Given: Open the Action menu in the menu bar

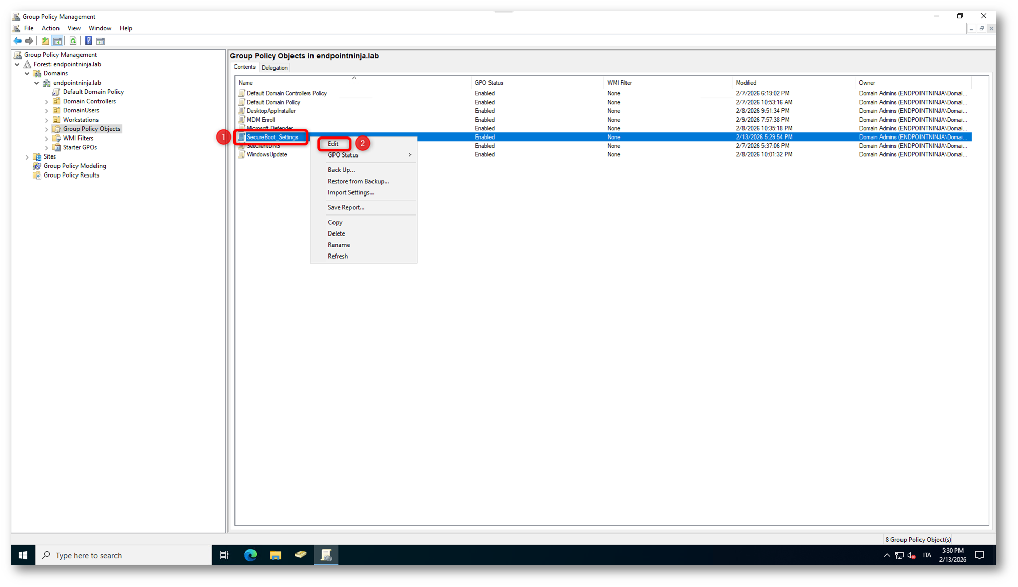Looking at the screenshot, I should point(50,28).
